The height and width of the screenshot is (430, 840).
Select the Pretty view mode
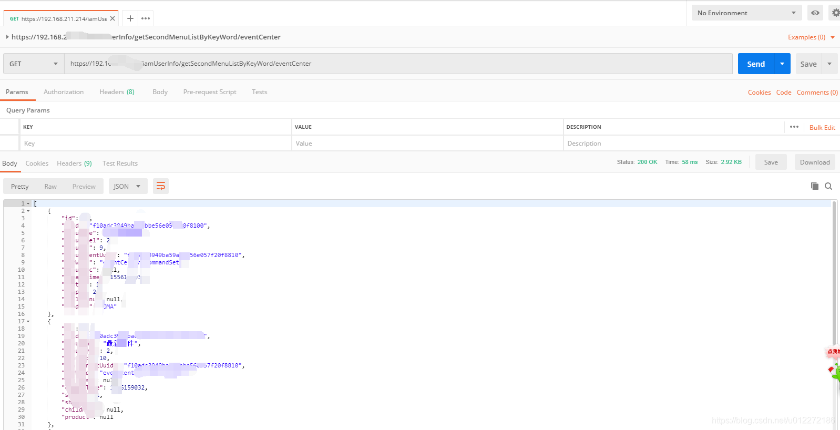[19, 186]
